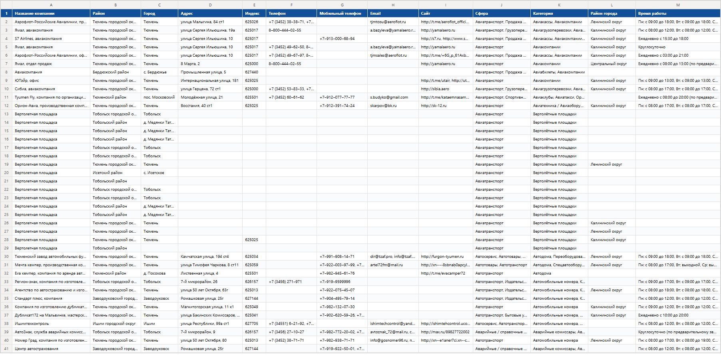This screenshot has height=360, width=721.
Task: Click the 'Сайт' header cell
Action: [x=446, y=14]
